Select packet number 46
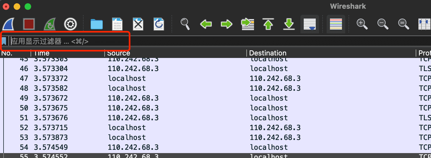Image resolution: width=431 pixels, height=158 pixels. [215, 69]
